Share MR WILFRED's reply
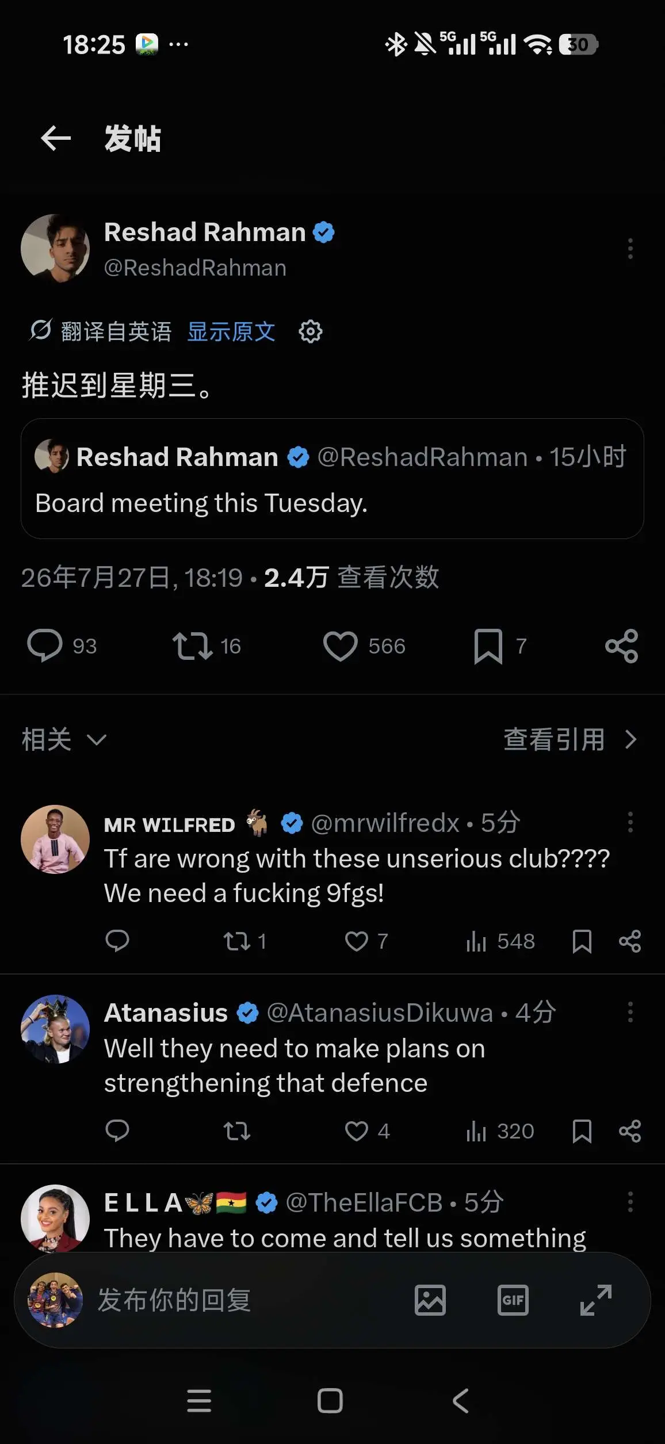 (x=630, y=942)
